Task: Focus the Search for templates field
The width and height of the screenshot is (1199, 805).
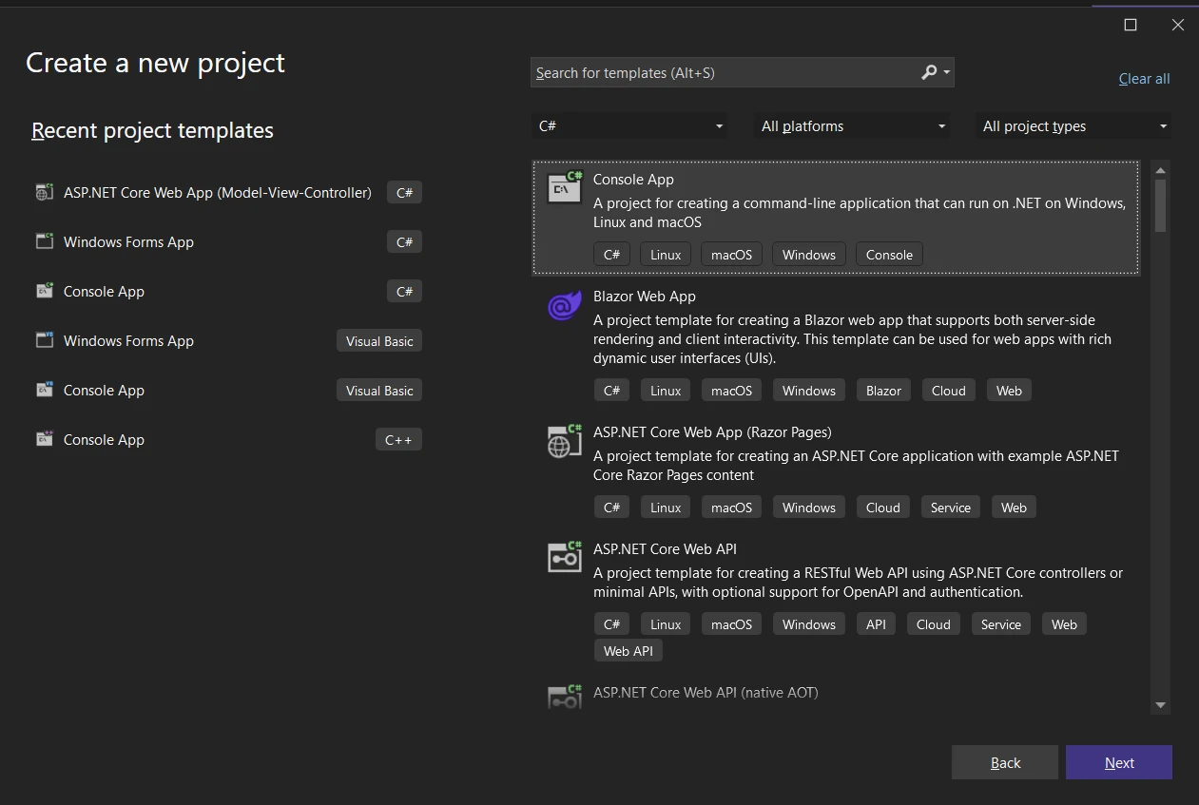Action: (723, 73)
